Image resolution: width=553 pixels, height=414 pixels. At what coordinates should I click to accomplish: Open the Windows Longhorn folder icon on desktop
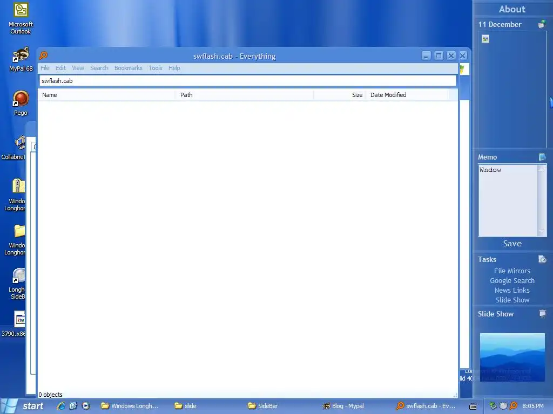[x=15, y=239]
